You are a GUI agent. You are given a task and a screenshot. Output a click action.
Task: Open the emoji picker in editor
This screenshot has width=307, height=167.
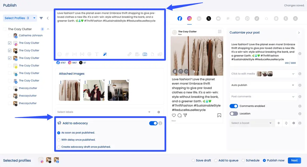[x=59, y=54]
